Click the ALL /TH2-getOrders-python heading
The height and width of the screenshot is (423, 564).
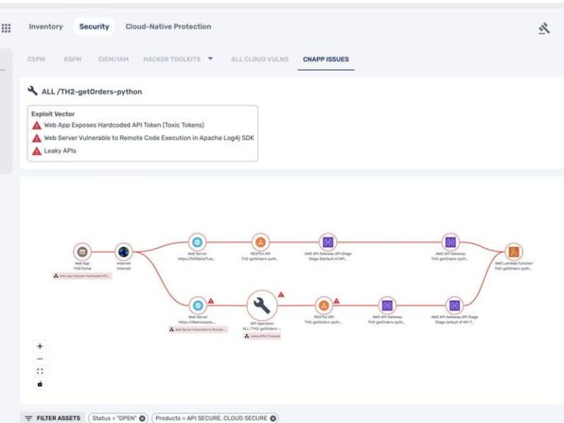click(x=92, y=92)
